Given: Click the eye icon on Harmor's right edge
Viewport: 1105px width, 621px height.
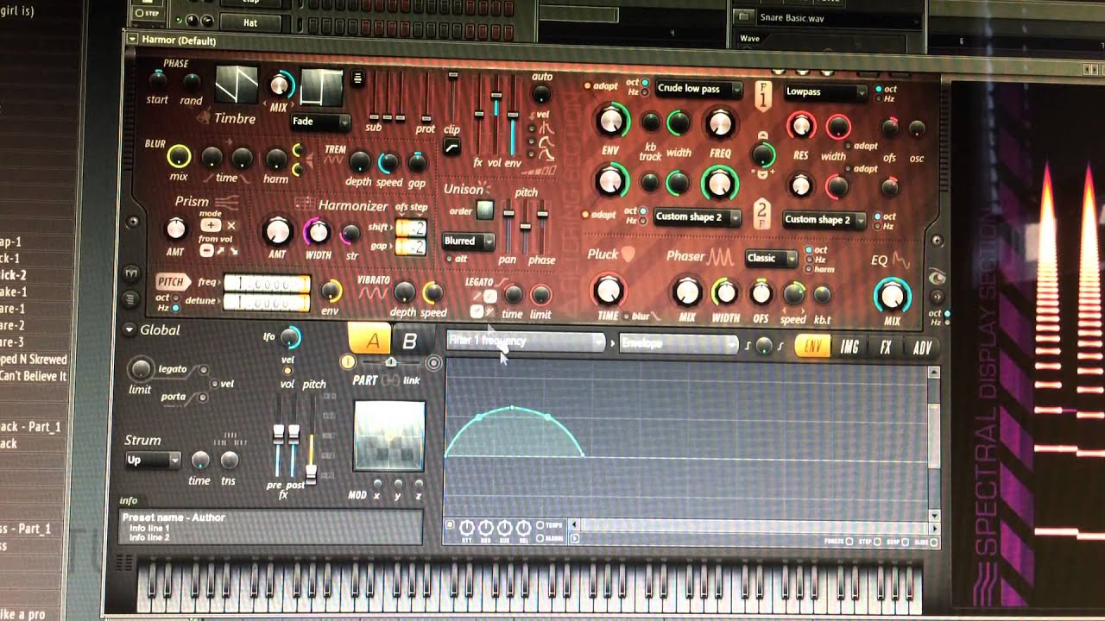Looking at the screenshot, I should (937, 277).
